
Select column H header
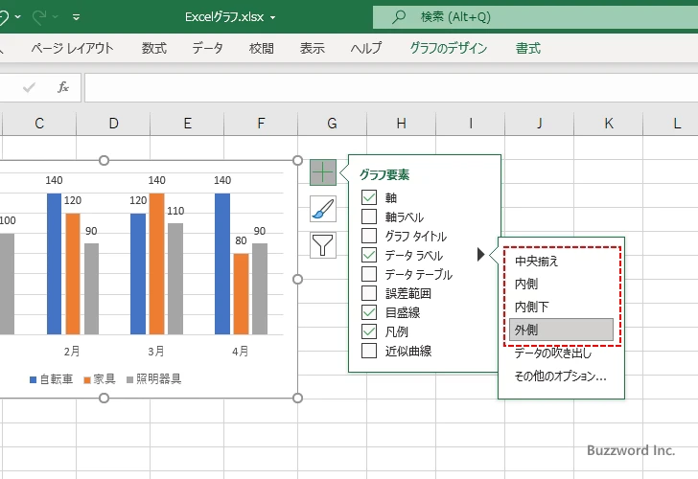coord(401,124)
